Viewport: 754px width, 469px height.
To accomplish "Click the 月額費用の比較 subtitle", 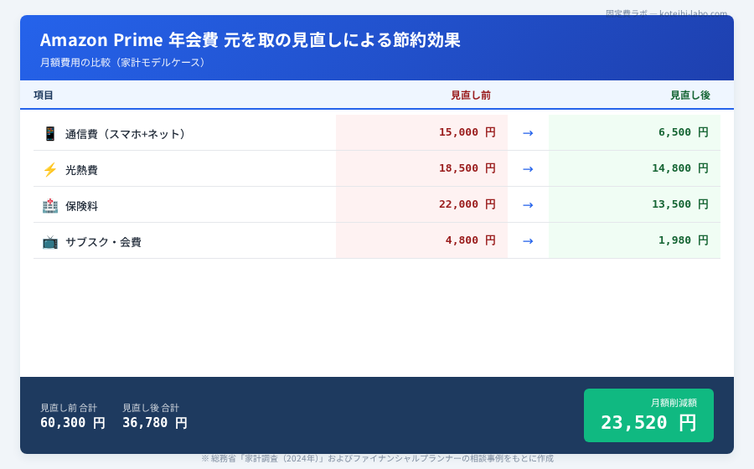I will pyautogui.click(x=125, y=63).
